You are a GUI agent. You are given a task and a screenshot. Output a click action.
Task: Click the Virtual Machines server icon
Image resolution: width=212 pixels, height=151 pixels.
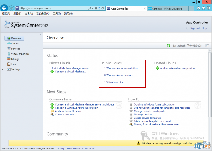click(9, 54)
